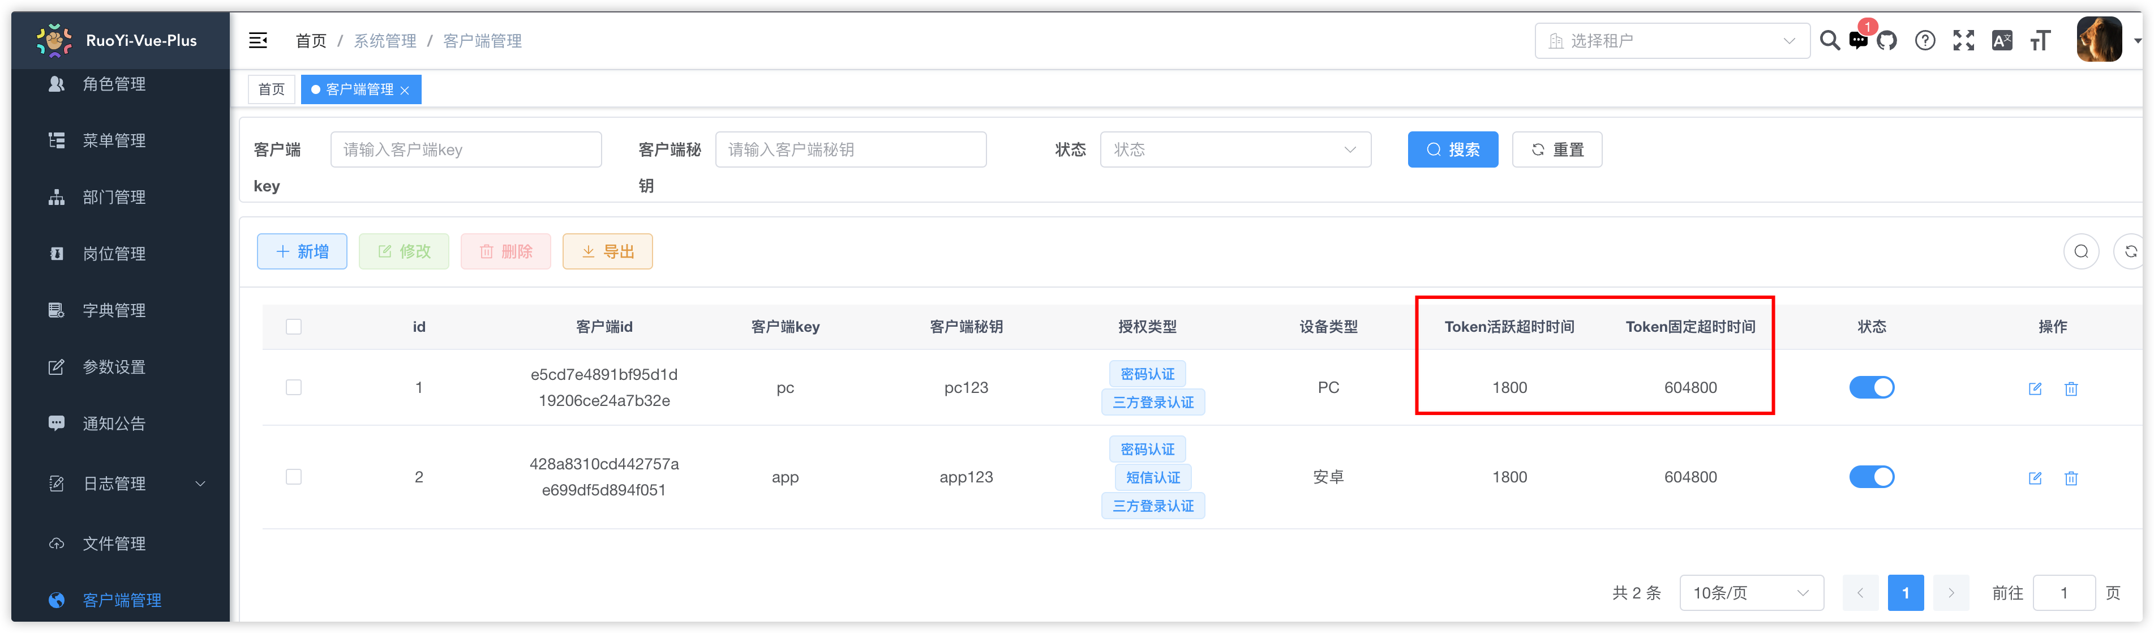Click the help question mark icon
The height and width of the screenshot is (633, 2154).
tap(1925, 39)
